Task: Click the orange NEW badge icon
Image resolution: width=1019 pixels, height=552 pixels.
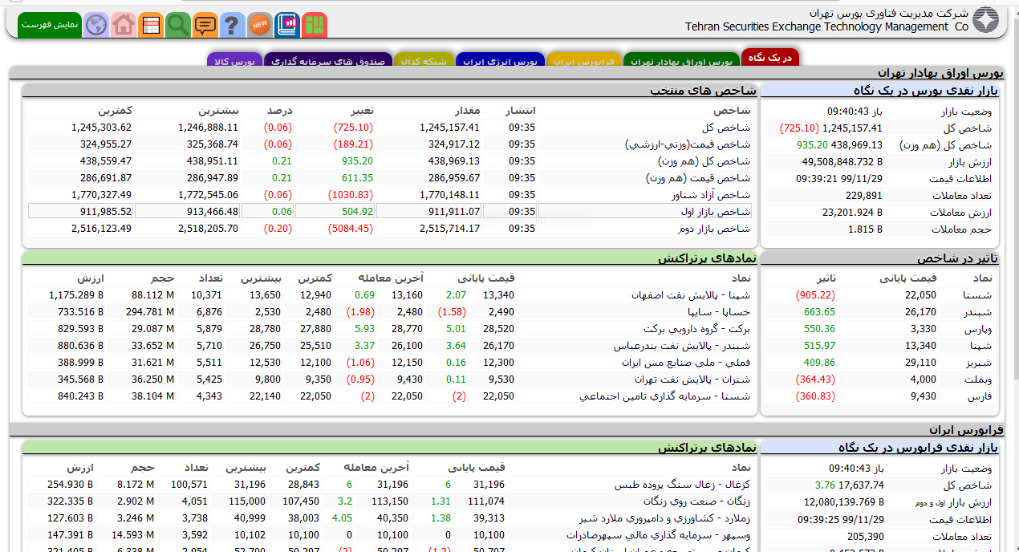Action: tap(259, 25)
